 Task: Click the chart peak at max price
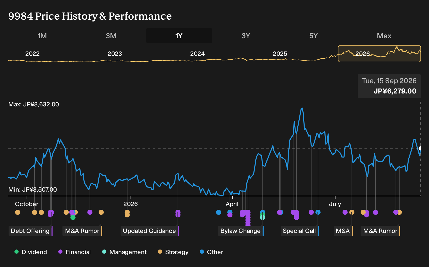(x=302, y=108)
